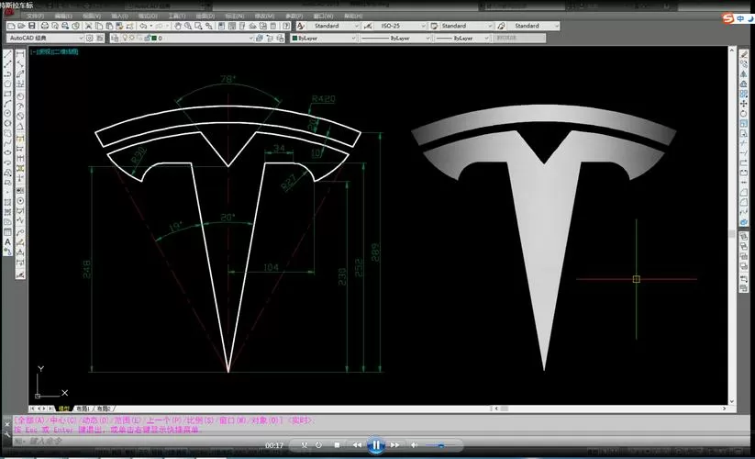Switch to the 布局2 layout tab

pos(104,409)
